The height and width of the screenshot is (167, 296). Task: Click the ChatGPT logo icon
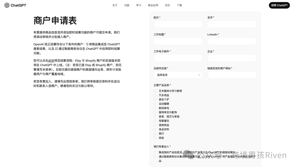click(x=7, y=5)
